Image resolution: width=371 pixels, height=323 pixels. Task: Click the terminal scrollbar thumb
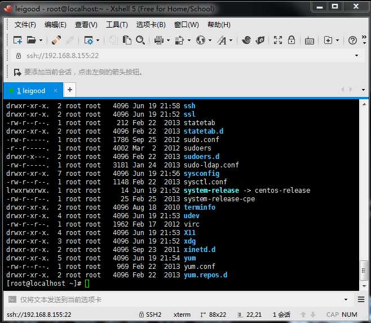pos(364,271)
